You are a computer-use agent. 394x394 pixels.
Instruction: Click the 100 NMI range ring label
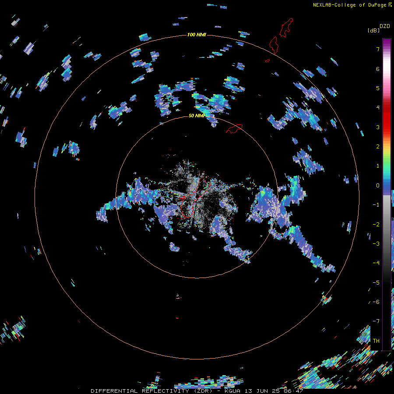pos(197,35)
